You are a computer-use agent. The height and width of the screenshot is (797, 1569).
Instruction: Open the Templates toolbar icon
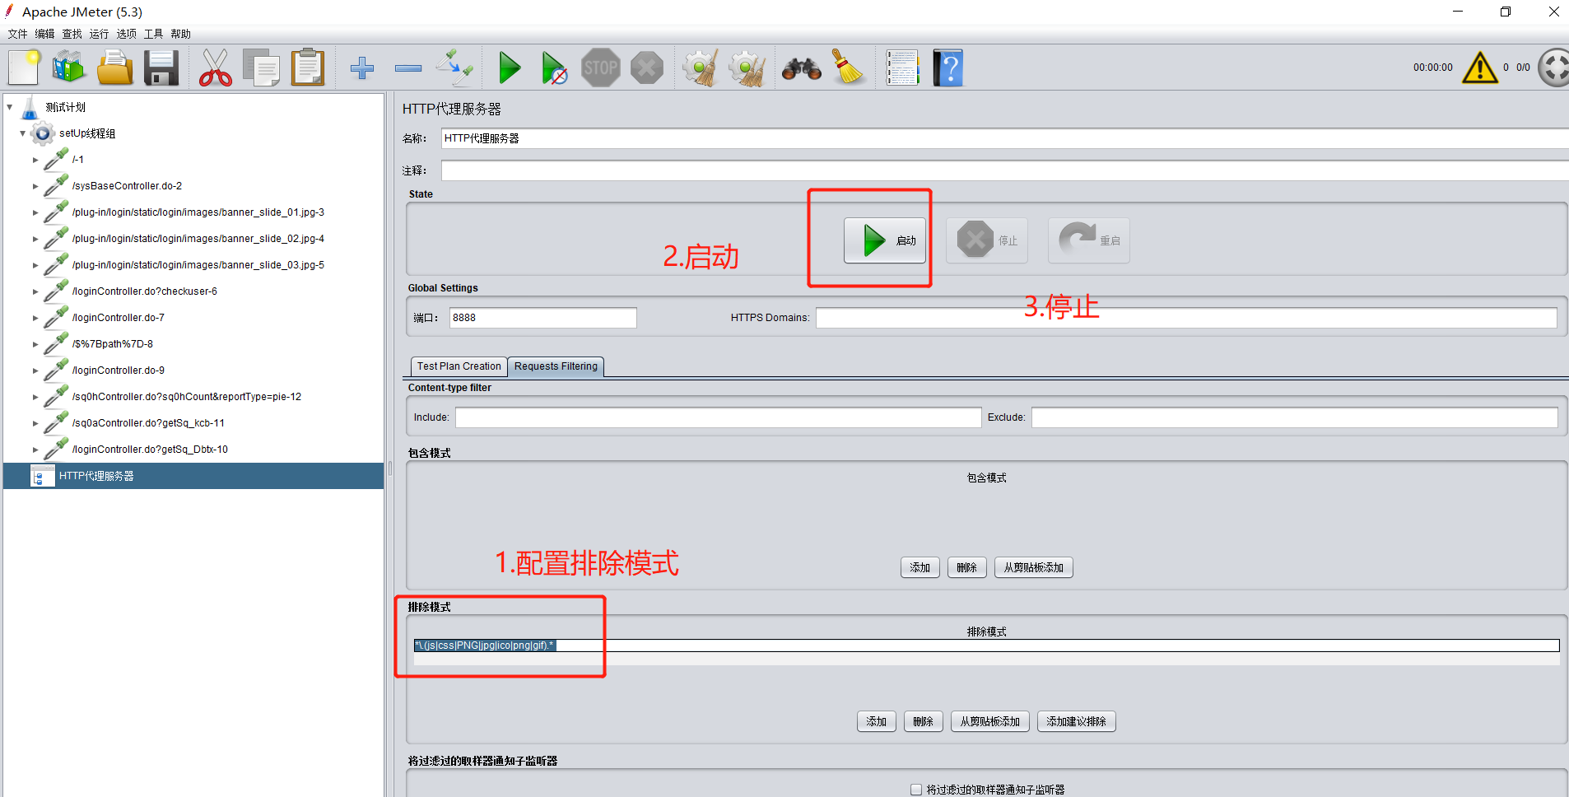click(69, 68)
